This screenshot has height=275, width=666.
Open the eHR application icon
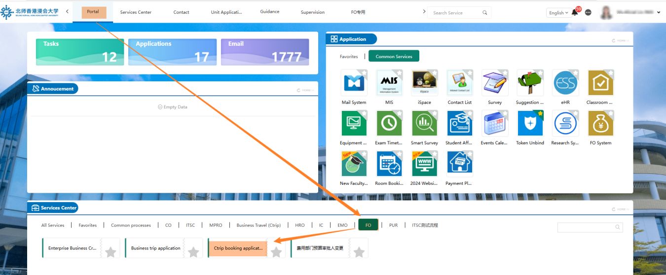565,83
